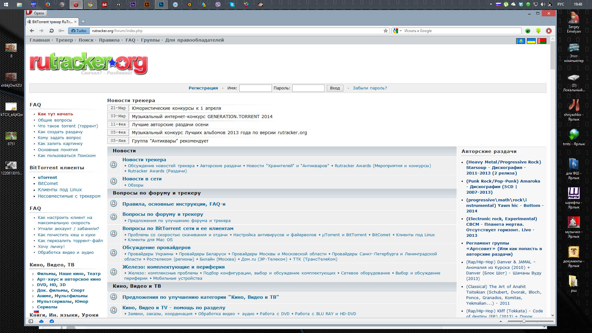Open a new tab with the plus button
The height and width of the screenshot is (333, 592).
tap(83, 22)
